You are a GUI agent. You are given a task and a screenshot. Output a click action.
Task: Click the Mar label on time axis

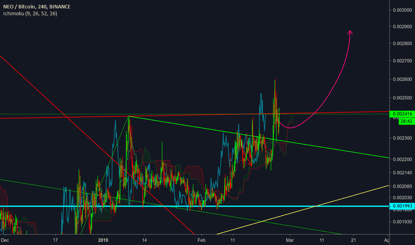[x=290, y=240]
